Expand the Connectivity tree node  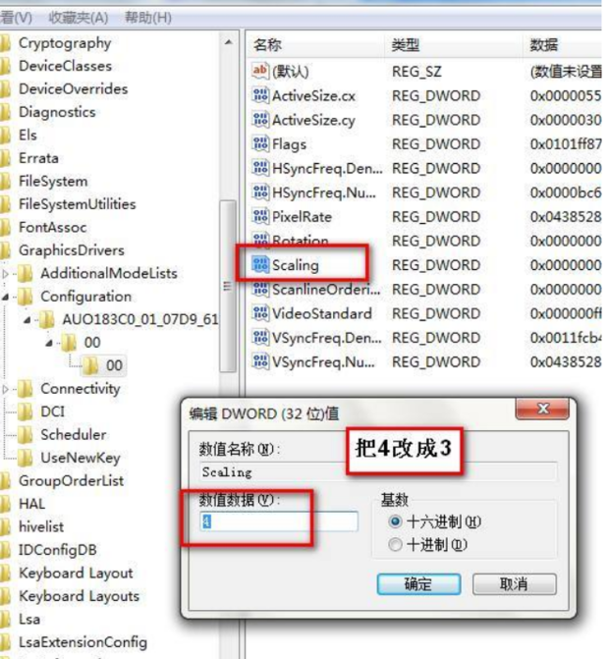[5, 389]
